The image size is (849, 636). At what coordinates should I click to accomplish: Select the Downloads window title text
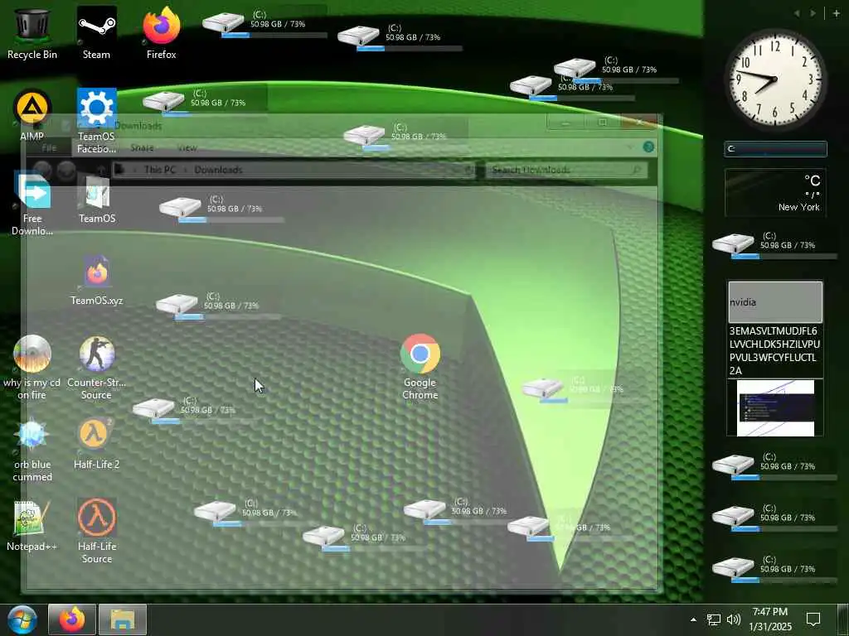tap(138, 126)
